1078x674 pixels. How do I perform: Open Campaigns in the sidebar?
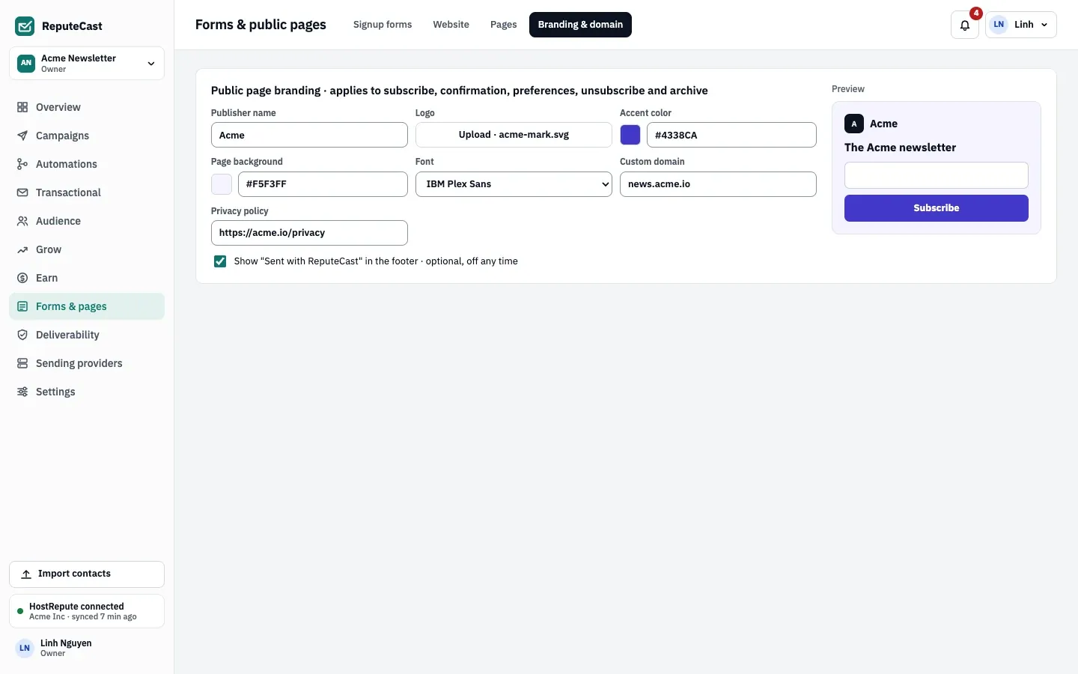coord(87,136)
